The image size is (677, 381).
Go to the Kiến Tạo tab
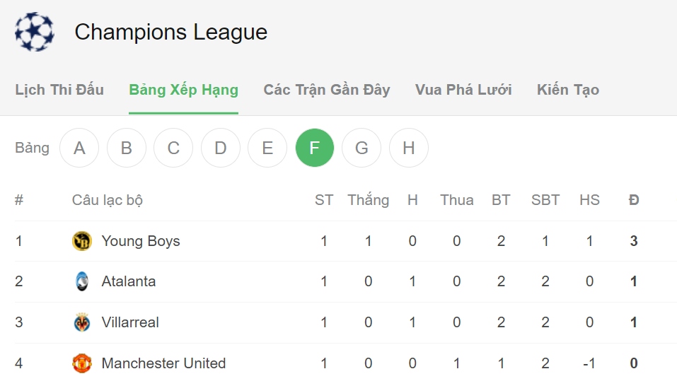(x=568, y=90)
